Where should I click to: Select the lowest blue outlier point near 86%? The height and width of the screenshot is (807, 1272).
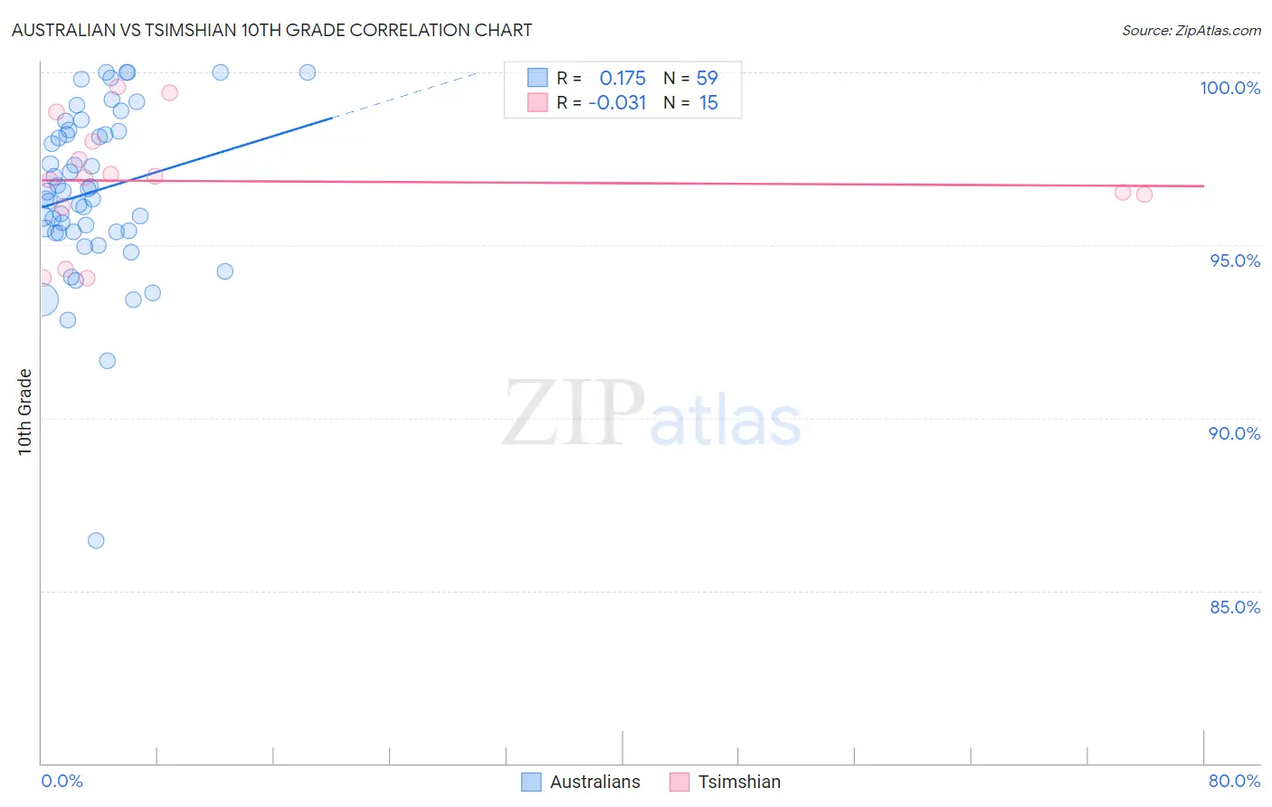tap(96, 540)
